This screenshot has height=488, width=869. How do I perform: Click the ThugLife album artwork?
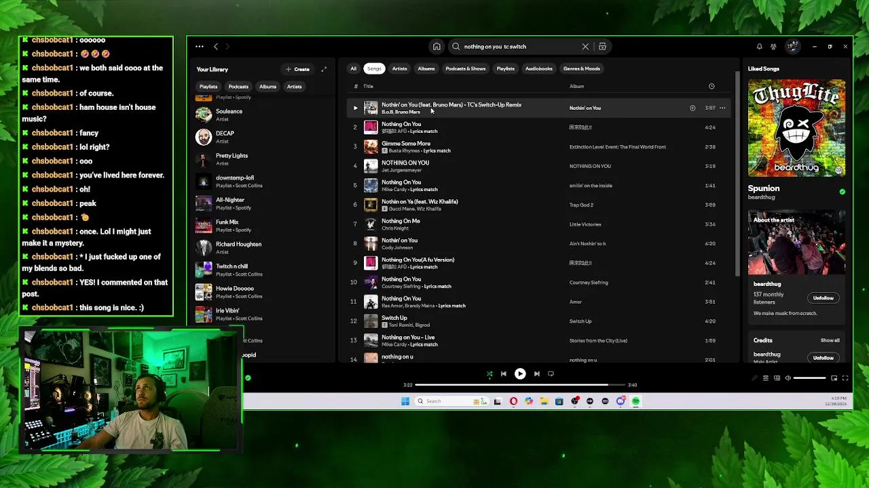796,128
